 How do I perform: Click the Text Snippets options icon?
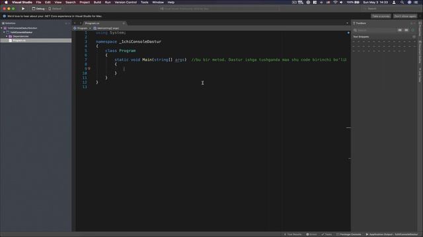(x=414, y=37)
